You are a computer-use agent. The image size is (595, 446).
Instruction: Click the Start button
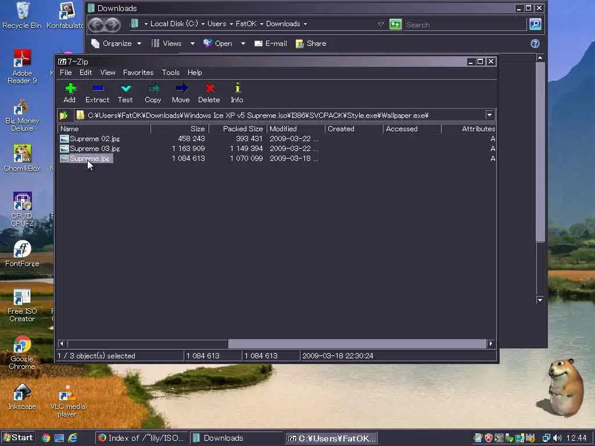pyautogui.click(x=18, y=438)
